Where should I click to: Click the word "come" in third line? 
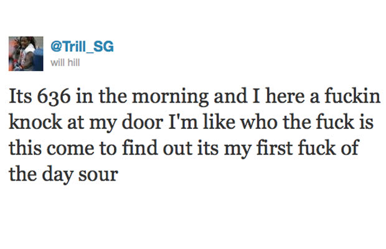[x=70, y=149]
